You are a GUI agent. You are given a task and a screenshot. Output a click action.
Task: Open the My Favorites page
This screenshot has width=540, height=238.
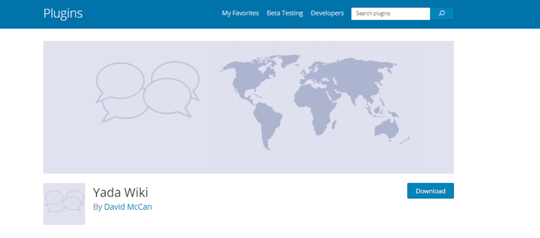point(240,13)
